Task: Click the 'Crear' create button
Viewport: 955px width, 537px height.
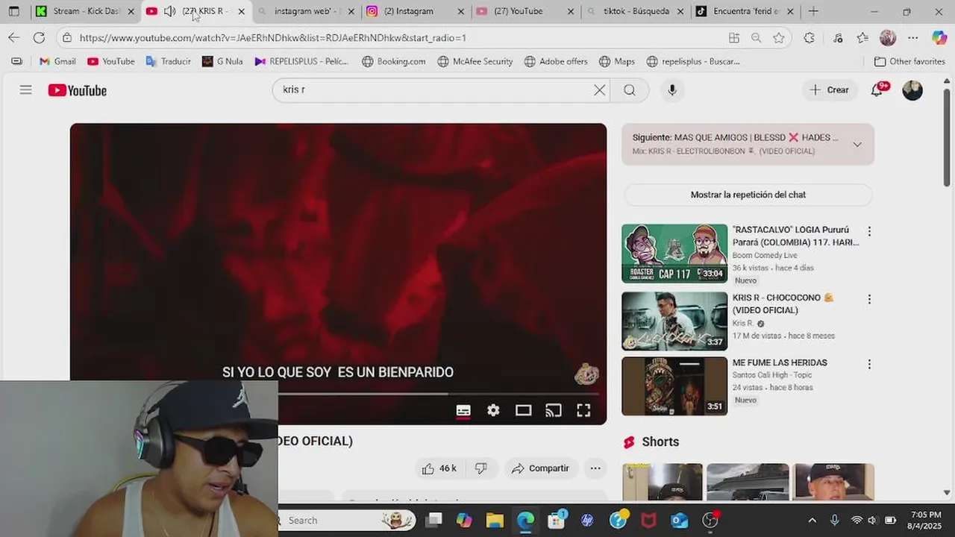Action: click(x=829, y=90)
